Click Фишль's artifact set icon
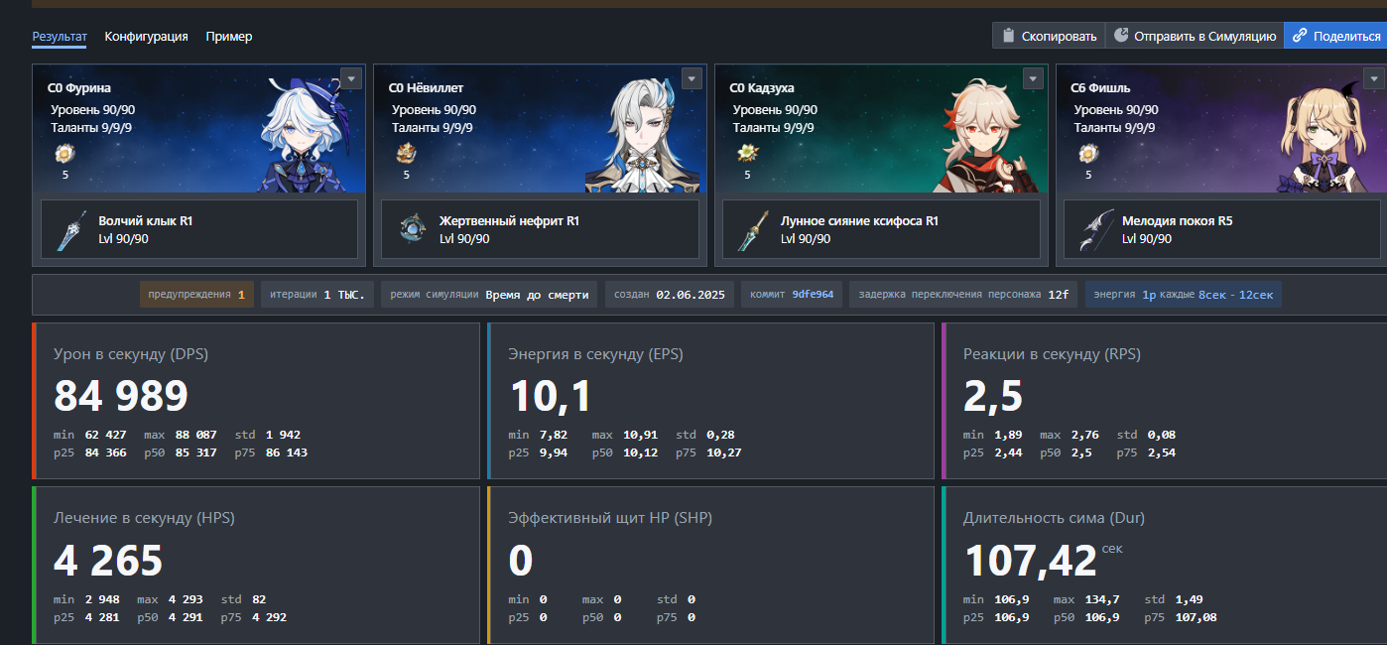 pos(1088,154)
